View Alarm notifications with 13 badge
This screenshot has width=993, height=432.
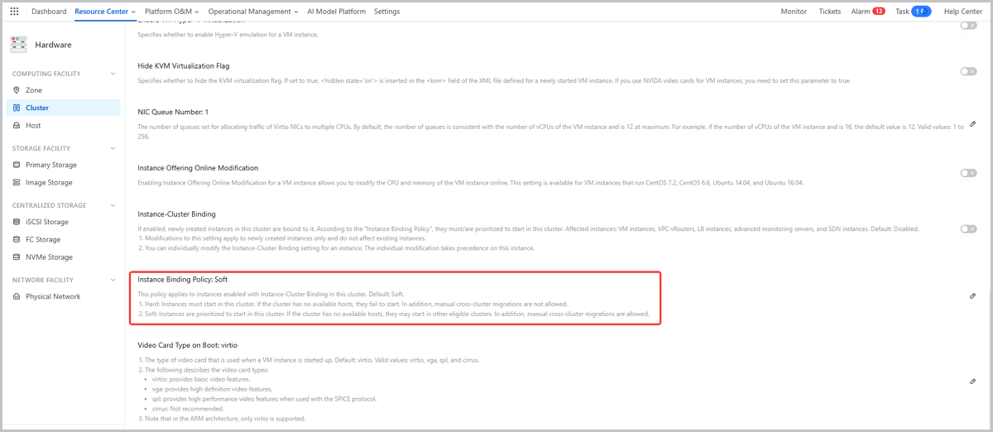click(868, 12)
